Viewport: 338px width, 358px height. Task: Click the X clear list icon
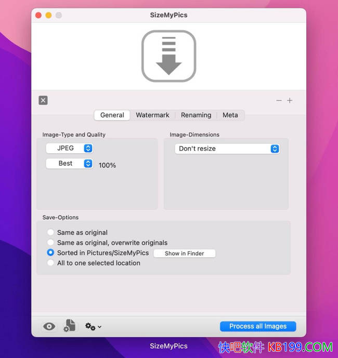click(x=43, y=100)
